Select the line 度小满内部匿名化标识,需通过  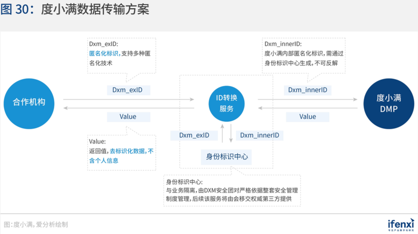coord(304,54)
